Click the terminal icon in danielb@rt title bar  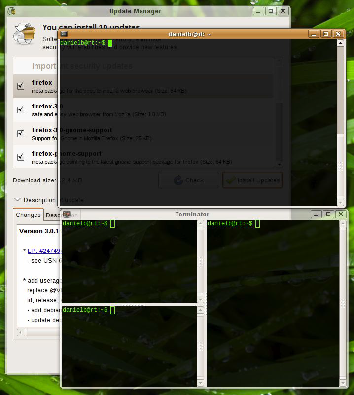[64, 34]
